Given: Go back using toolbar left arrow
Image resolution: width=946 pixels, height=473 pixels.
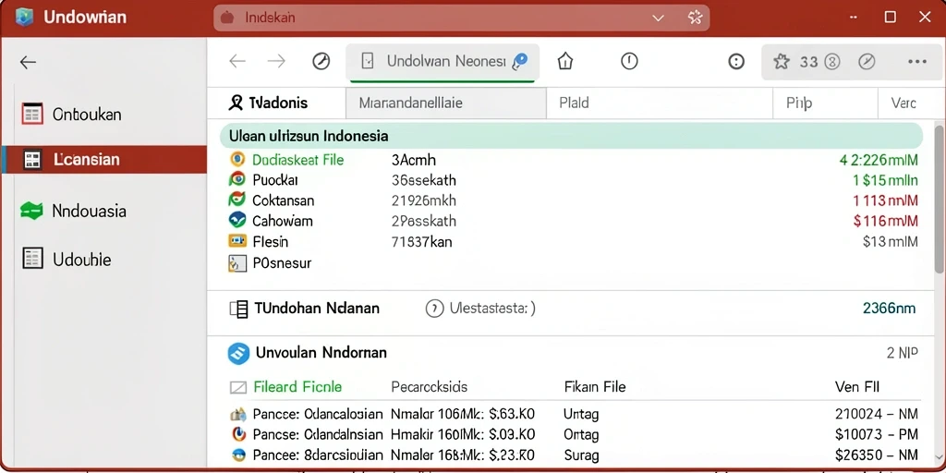Looking at the screenshot, I should [237, 61].
